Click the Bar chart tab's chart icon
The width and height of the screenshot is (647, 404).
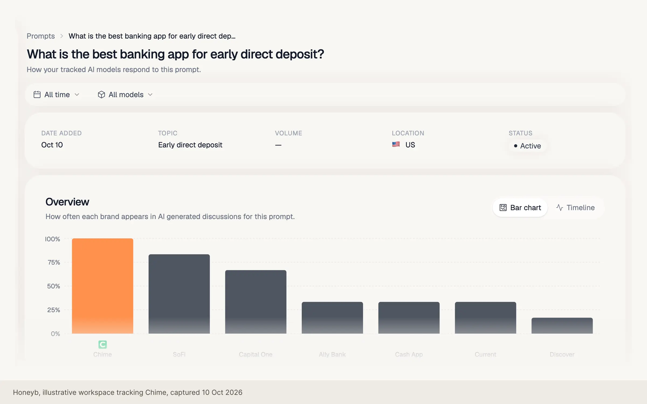tap(503, 208)
